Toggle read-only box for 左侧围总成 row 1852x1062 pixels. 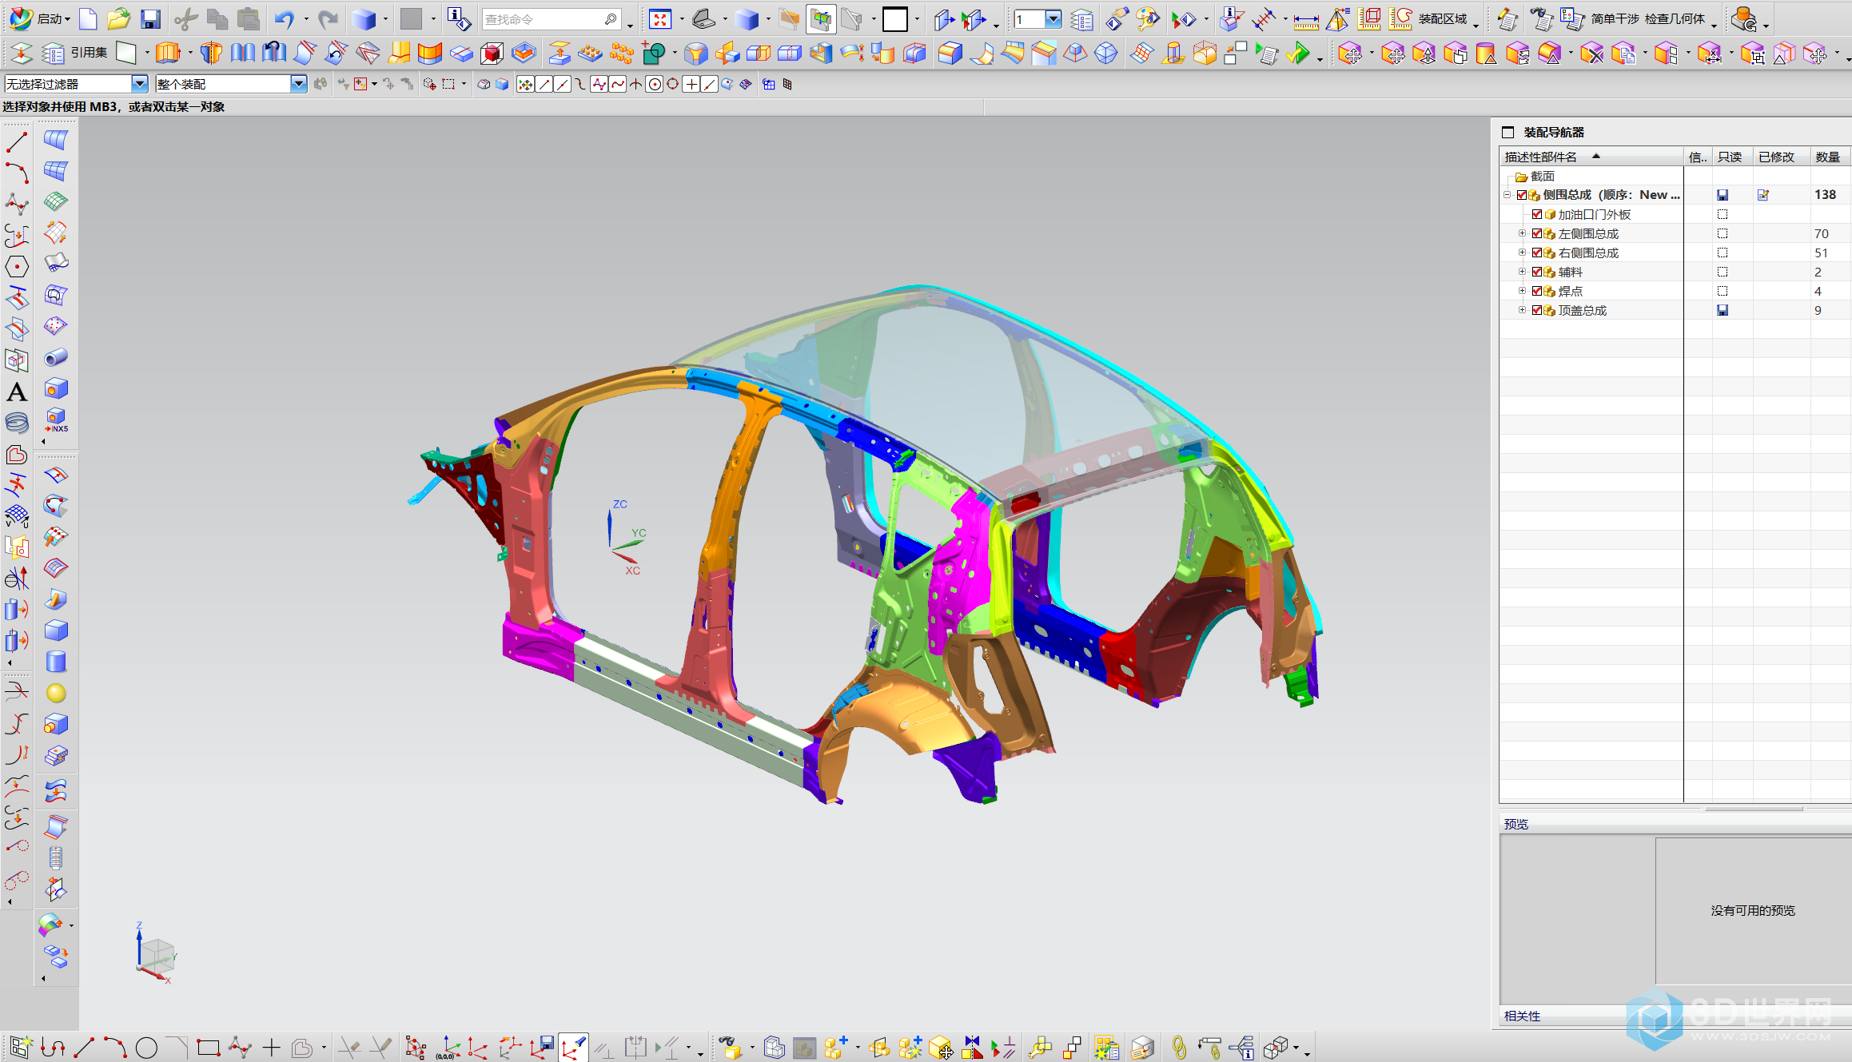(x=1723, y=233)
